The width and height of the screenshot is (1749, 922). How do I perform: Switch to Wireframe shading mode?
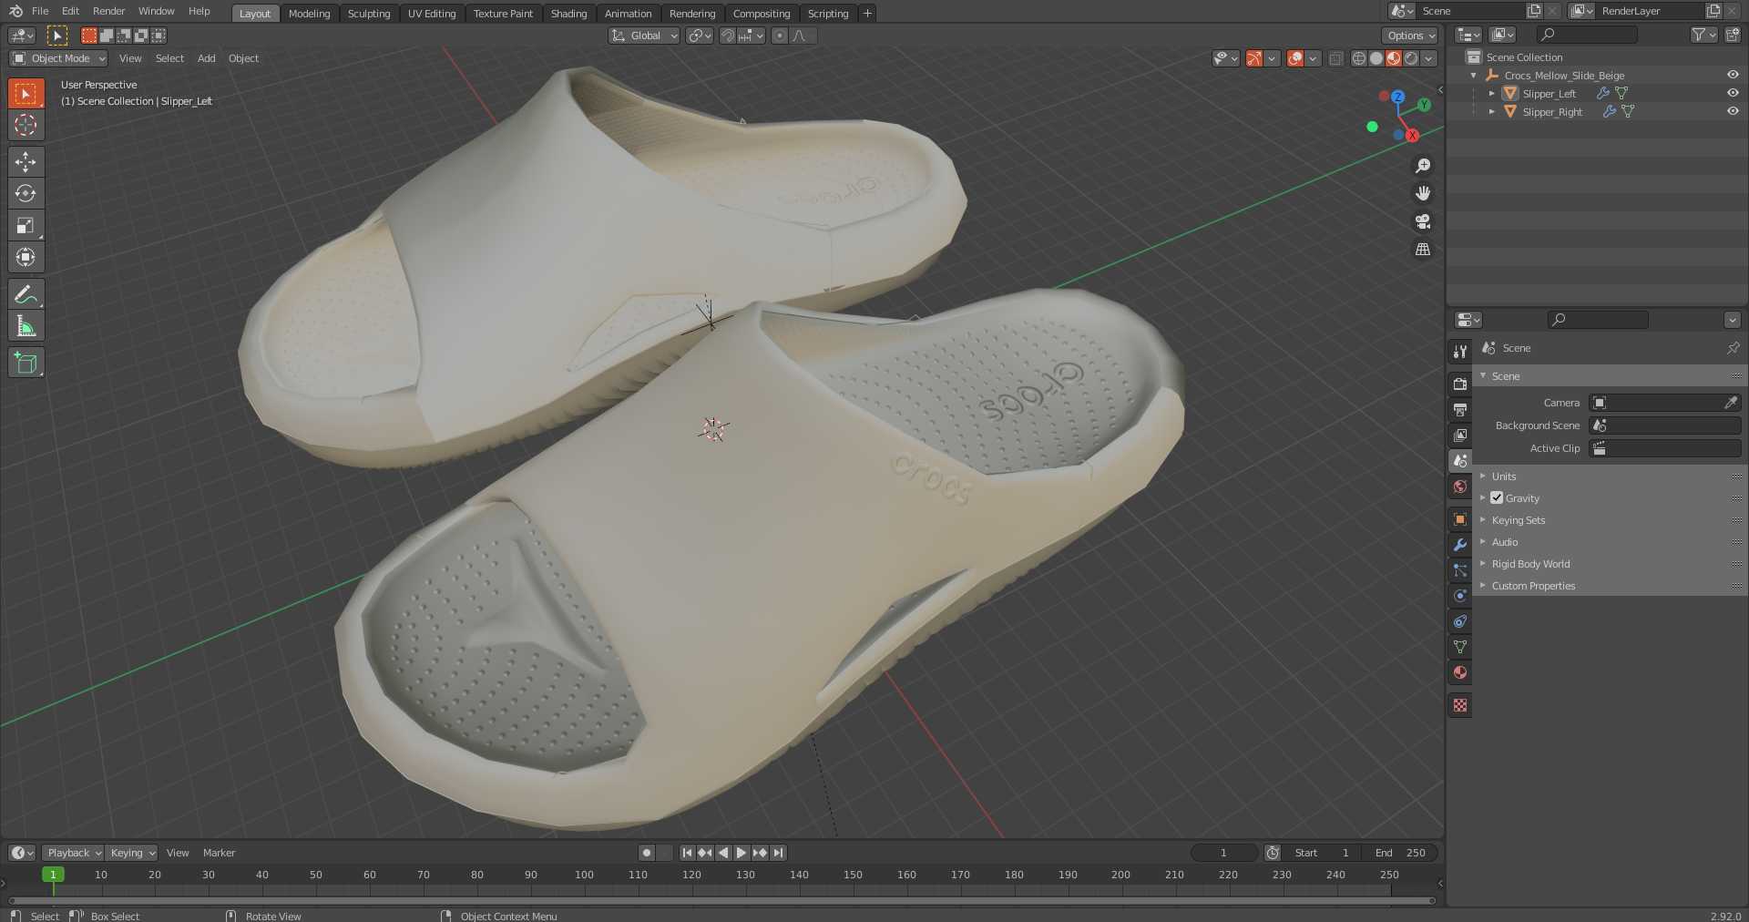click(1358, 58)
